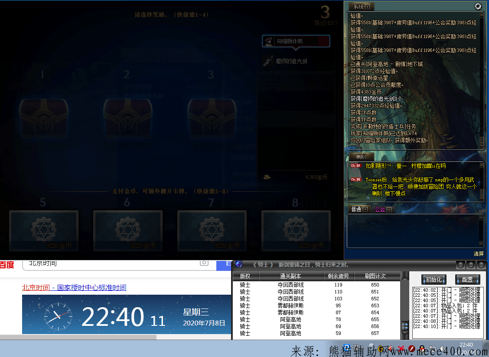Click the volume speaker tray icon
The height and width of the screenshot is (357, 489).
[x=443, y=348]
